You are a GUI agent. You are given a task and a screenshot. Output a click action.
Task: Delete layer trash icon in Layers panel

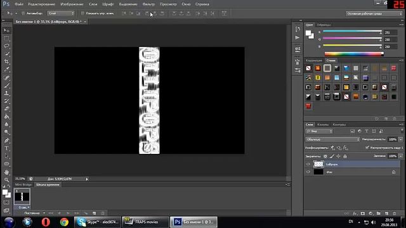click(x=395, y=213)
